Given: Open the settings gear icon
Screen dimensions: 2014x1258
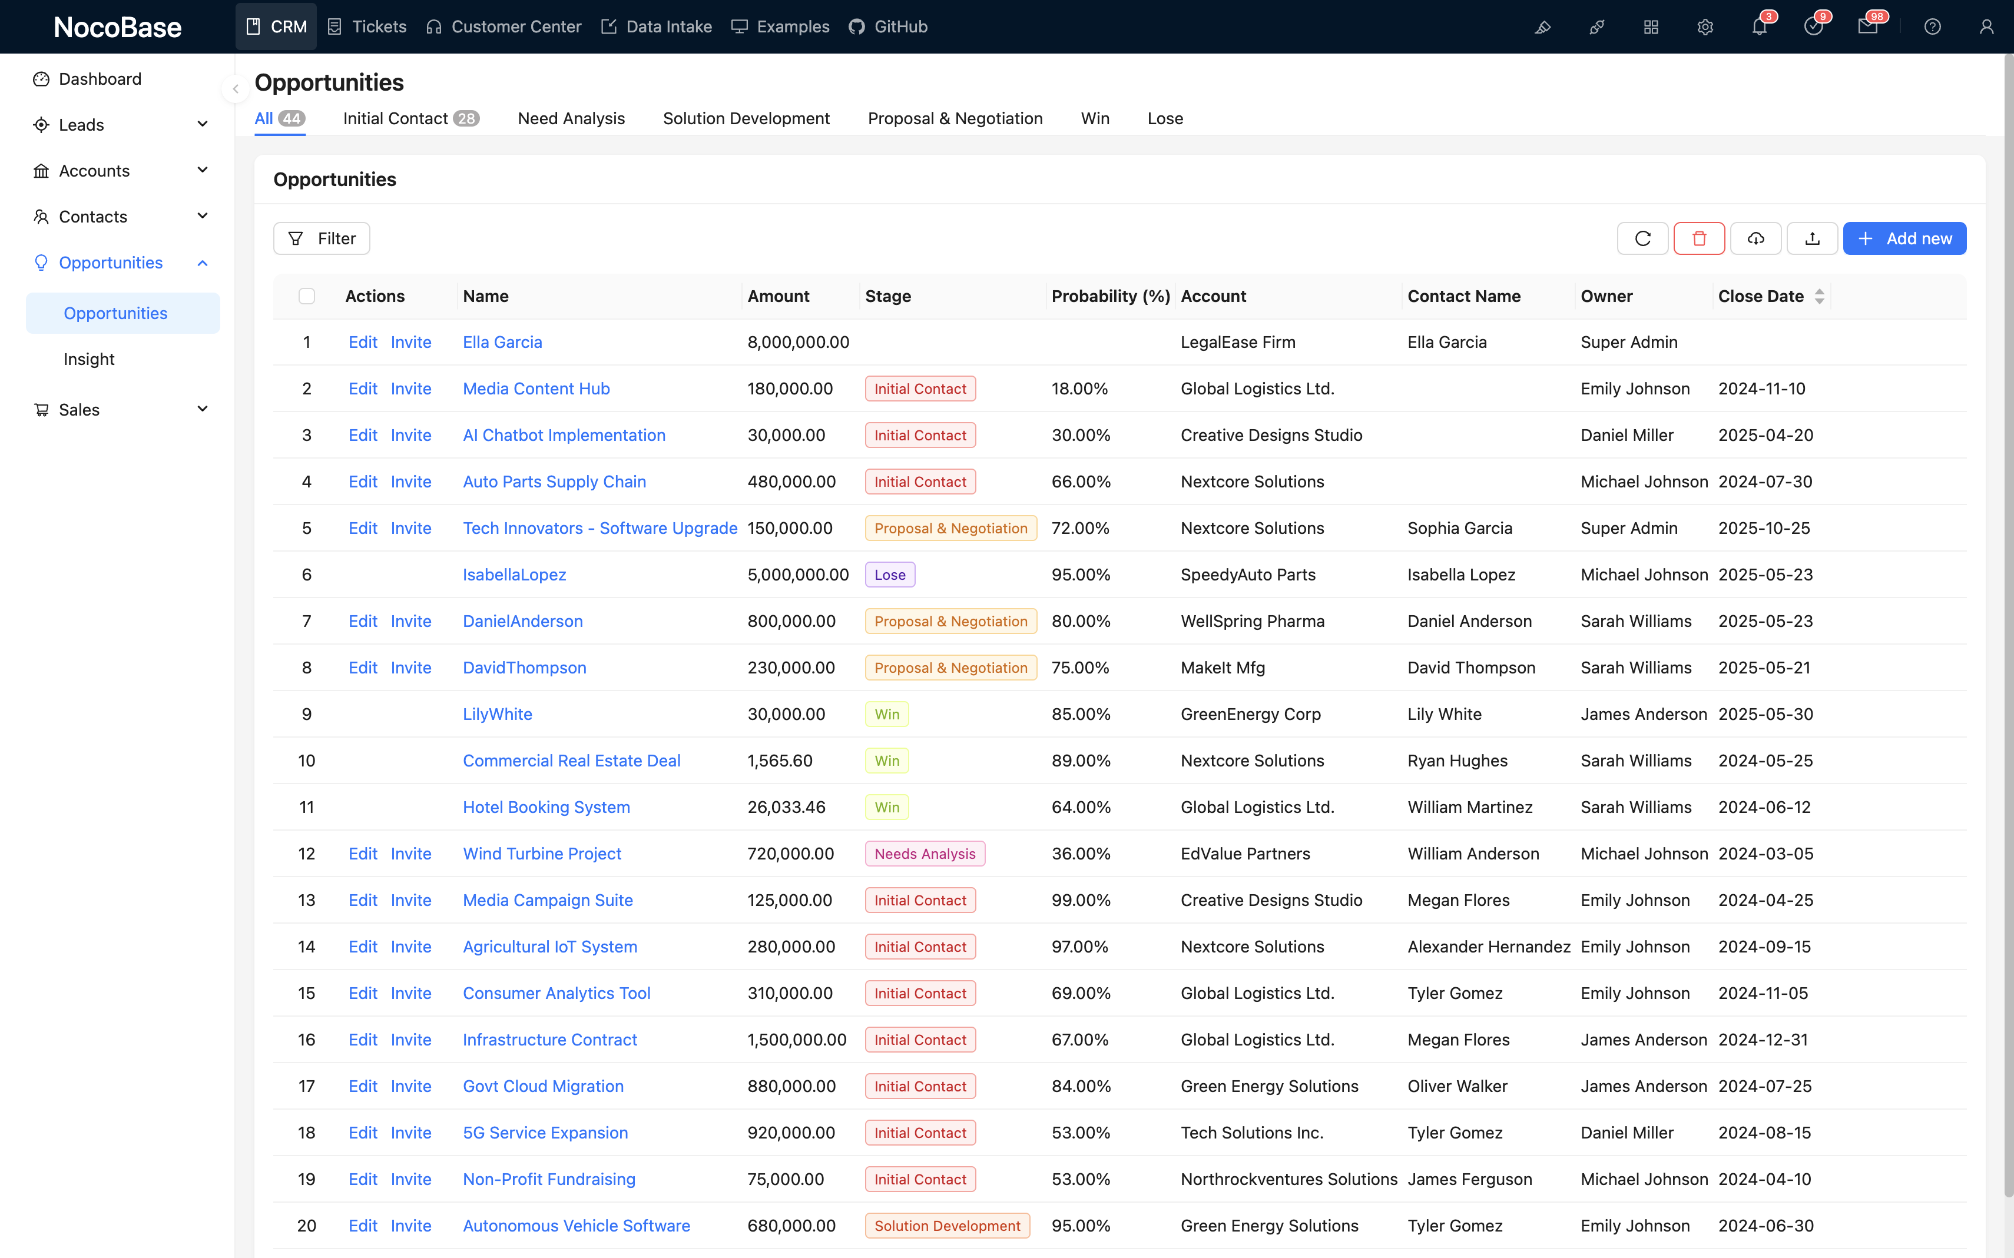Looking at the screenshot, I should pos(1704,26).
